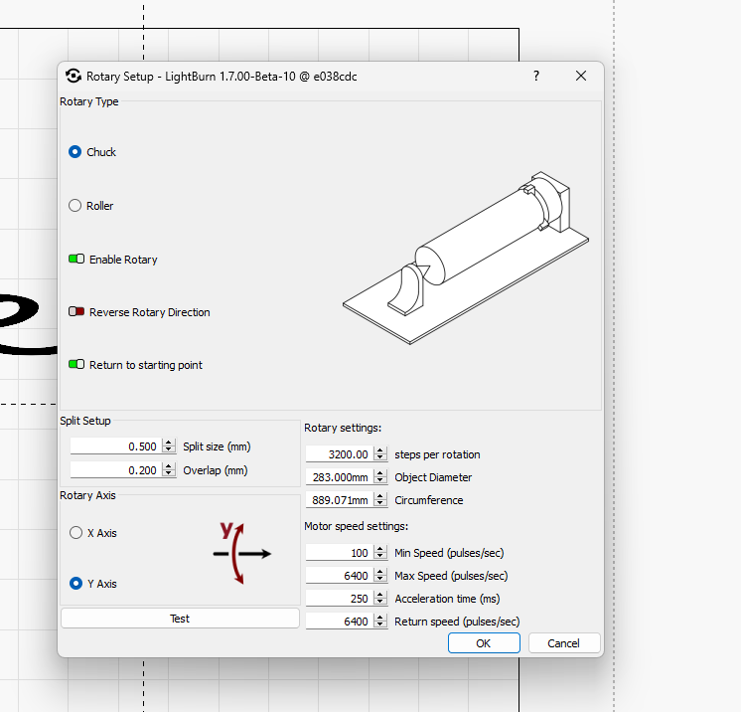Decrease Overlap with down arrow
741x712 pixels.
pos(169,473)
